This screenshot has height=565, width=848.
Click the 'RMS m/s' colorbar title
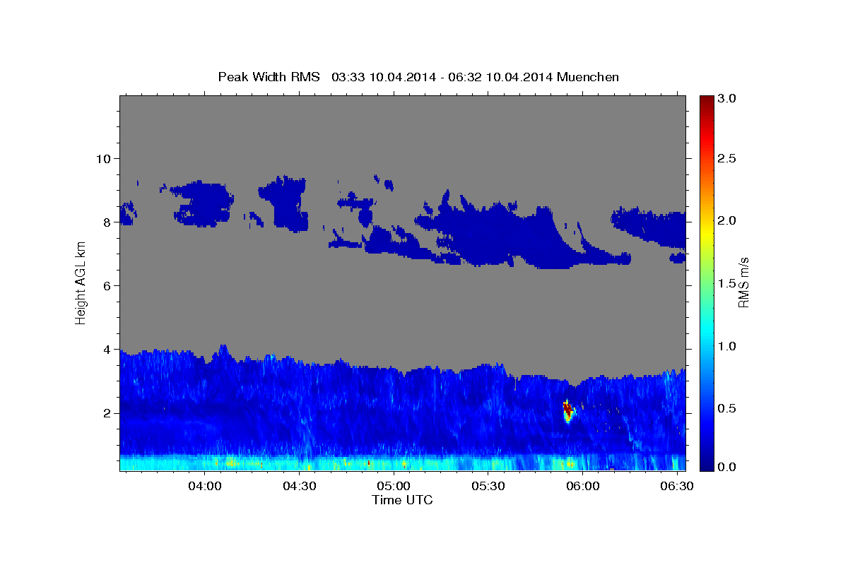[743, 282]
